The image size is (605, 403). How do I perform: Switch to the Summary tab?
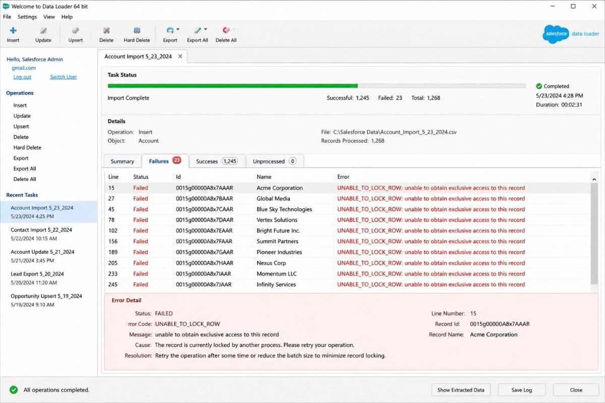[x=123, y=161]
